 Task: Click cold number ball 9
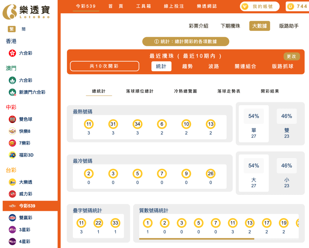tap(186, 173)
